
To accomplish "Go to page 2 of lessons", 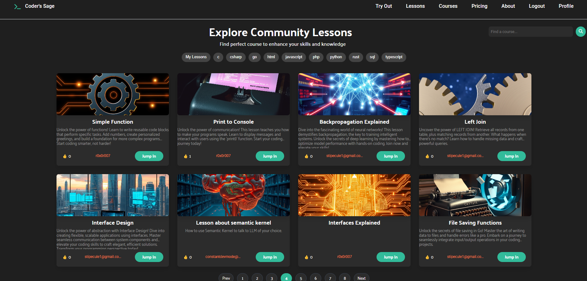I will 257,278.
